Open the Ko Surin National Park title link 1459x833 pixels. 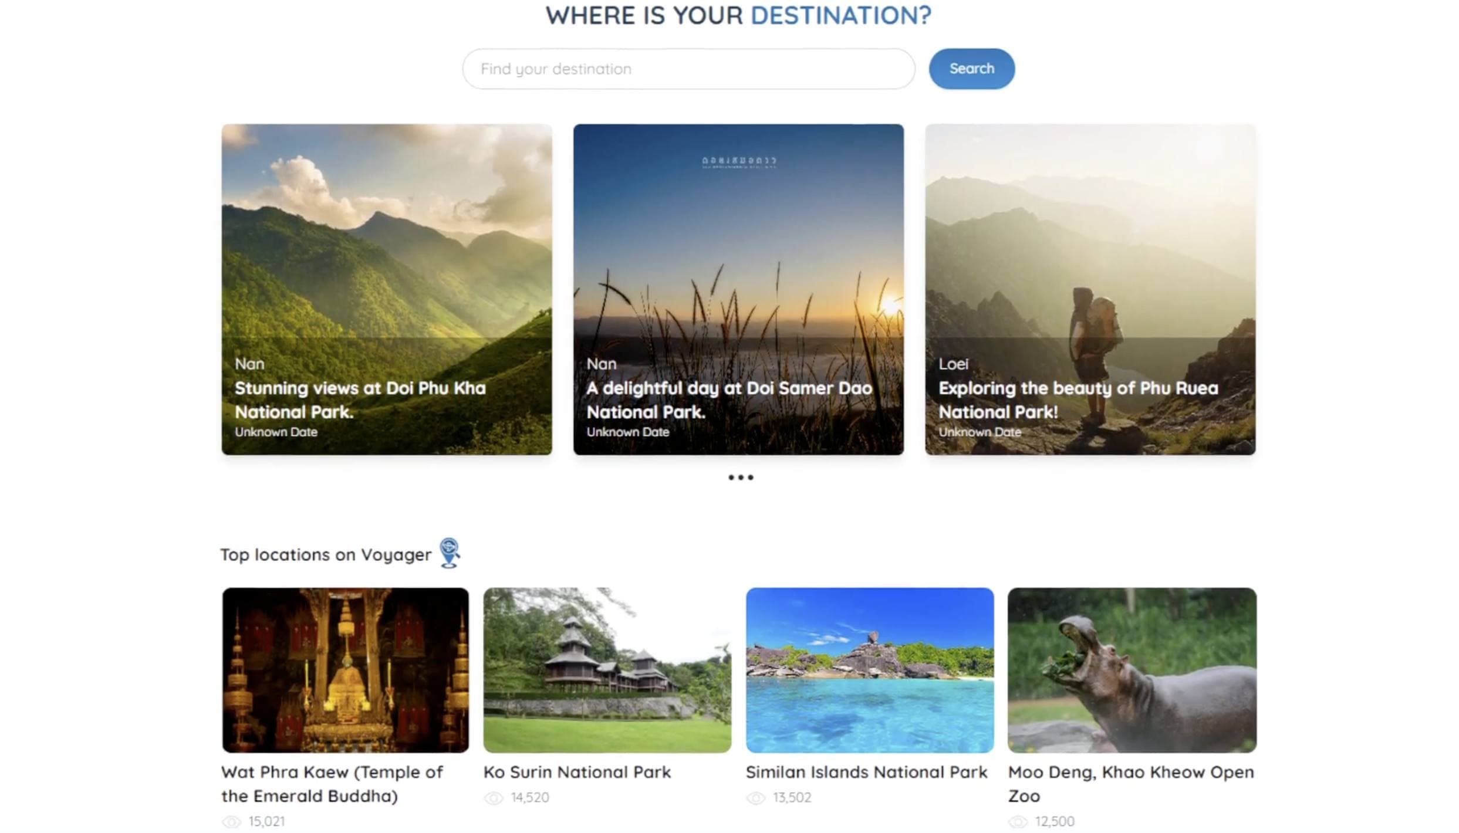pos(576,772)
